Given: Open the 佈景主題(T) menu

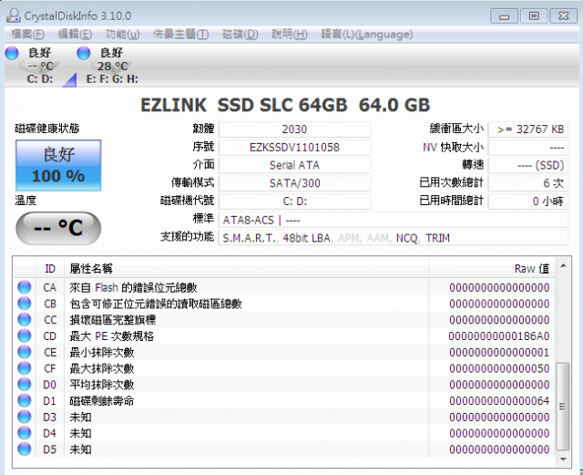Looking at the screenshot, I should (x=180, y=35).
